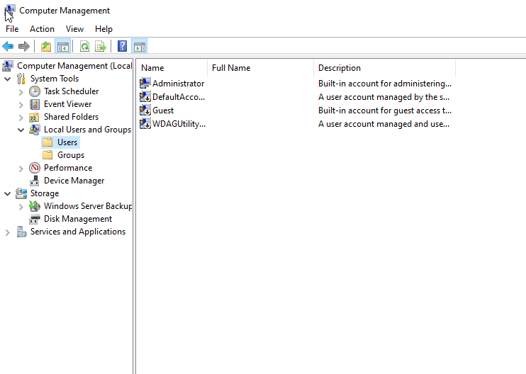
Task: Click the Services and Applications icon
Action: click(21, 232)
